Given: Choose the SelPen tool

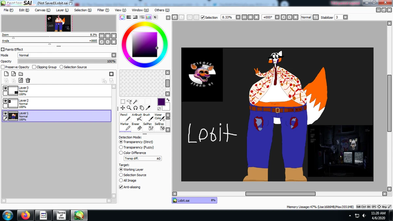Looking at the screenshot, I should 148,126.
